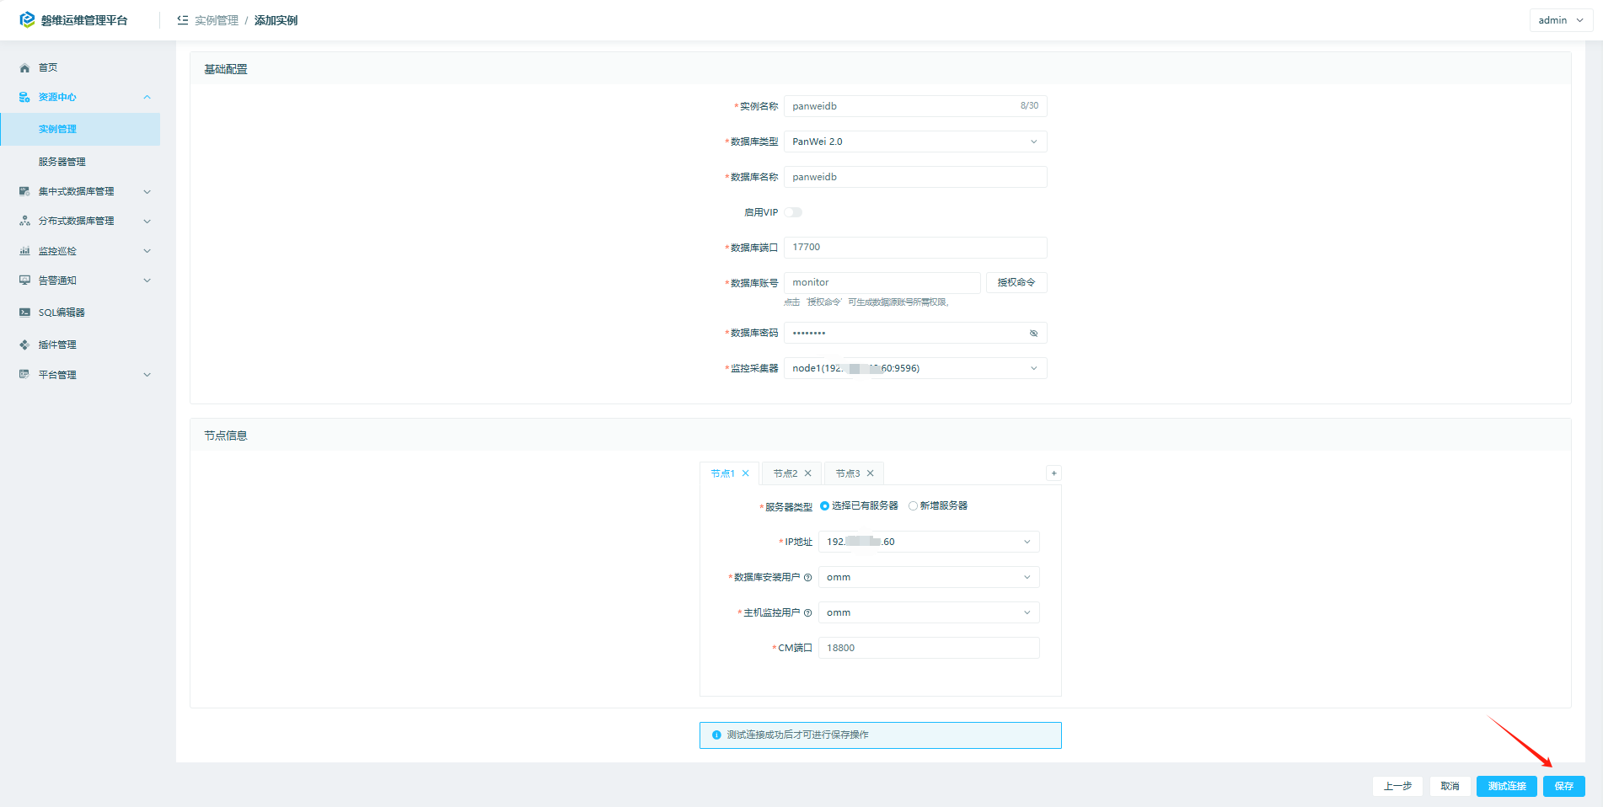Image resolution: width=1603 pixels, height=807 pixels.
Task: Add a new node tab with plus
Action: pyautogui.click(x=1053, y=473)
